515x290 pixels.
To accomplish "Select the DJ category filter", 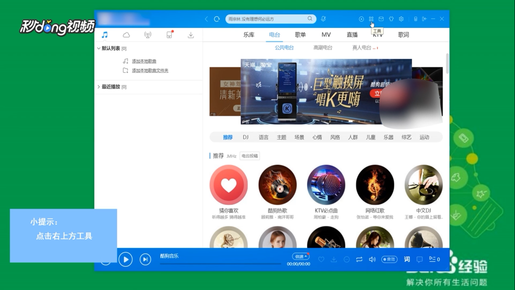I will click(246, 137).
